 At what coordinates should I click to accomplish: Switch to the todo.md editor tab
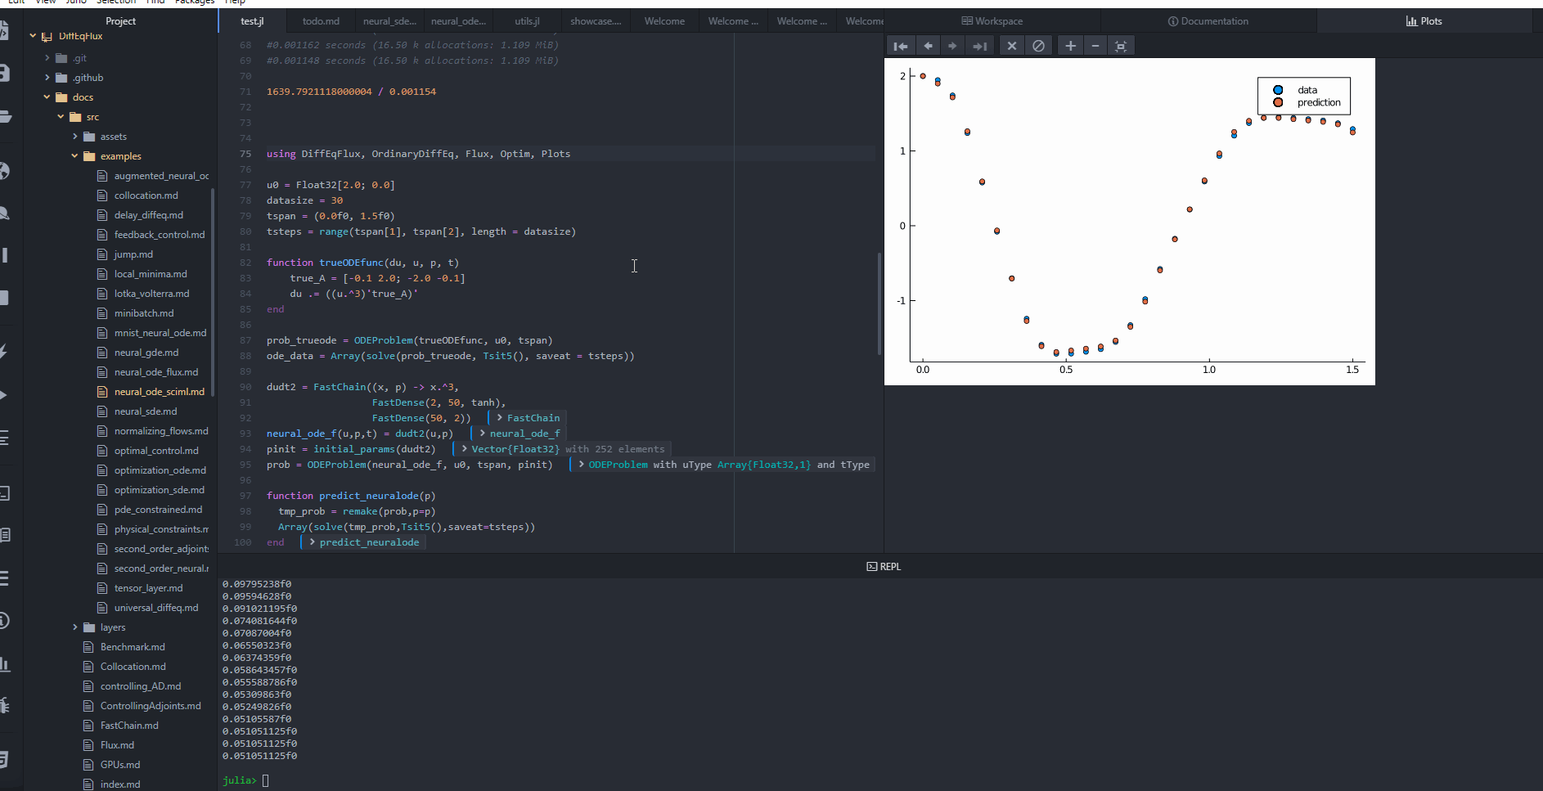[321, 21]
